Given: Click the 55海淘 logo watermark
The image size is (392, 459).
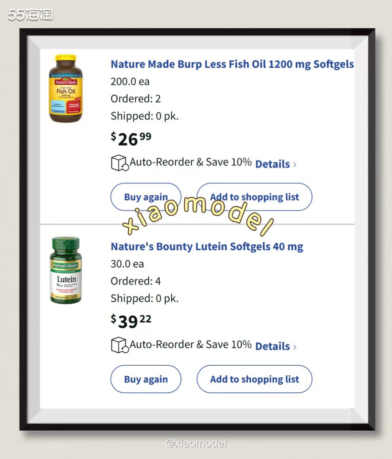Looking at the screenshot, I should pos(30,15).
